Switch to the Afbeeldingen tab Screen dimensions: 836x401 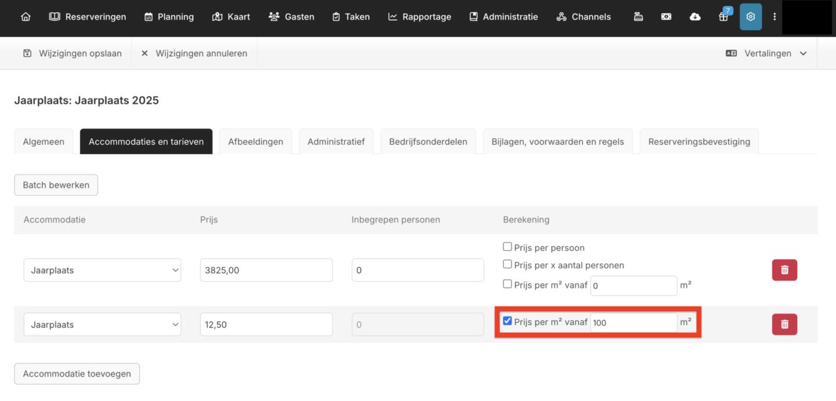coord(255,141)
